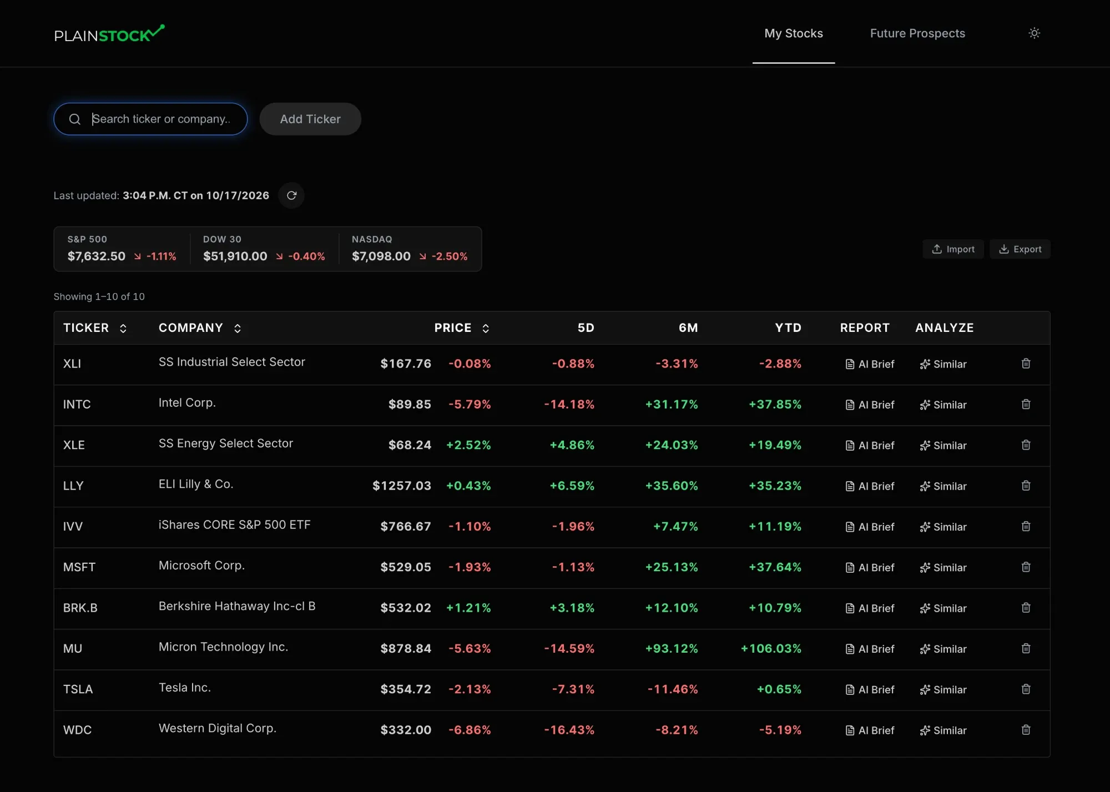
Task: Open AI Brief for MU
Action: coord(870,649)
